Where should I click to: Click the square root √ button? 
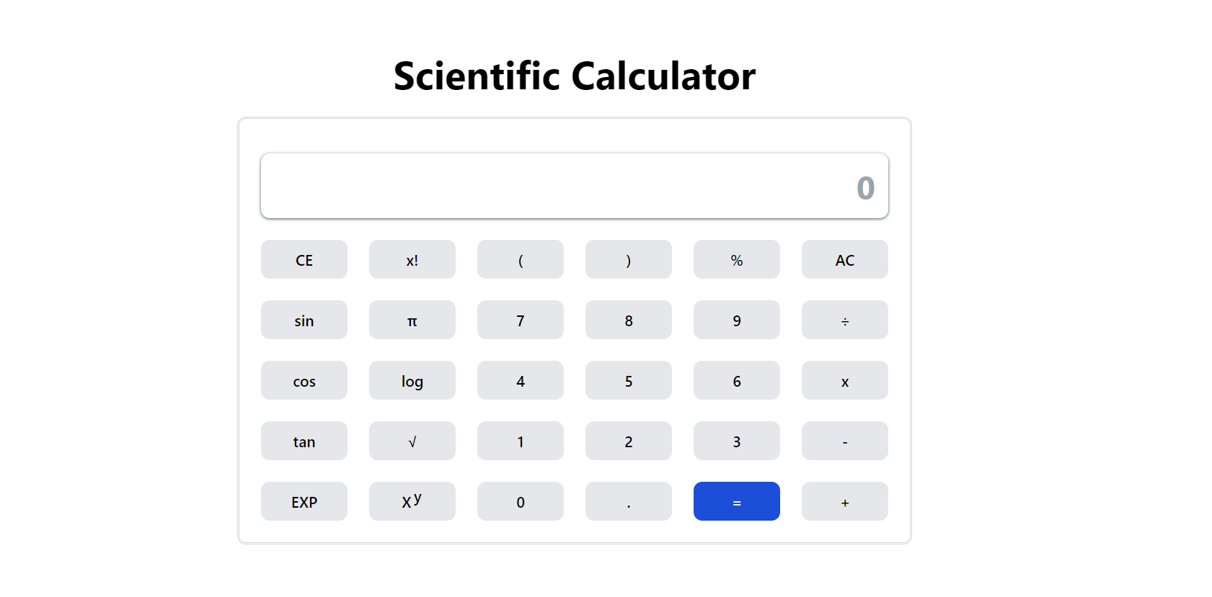(412, 441)
